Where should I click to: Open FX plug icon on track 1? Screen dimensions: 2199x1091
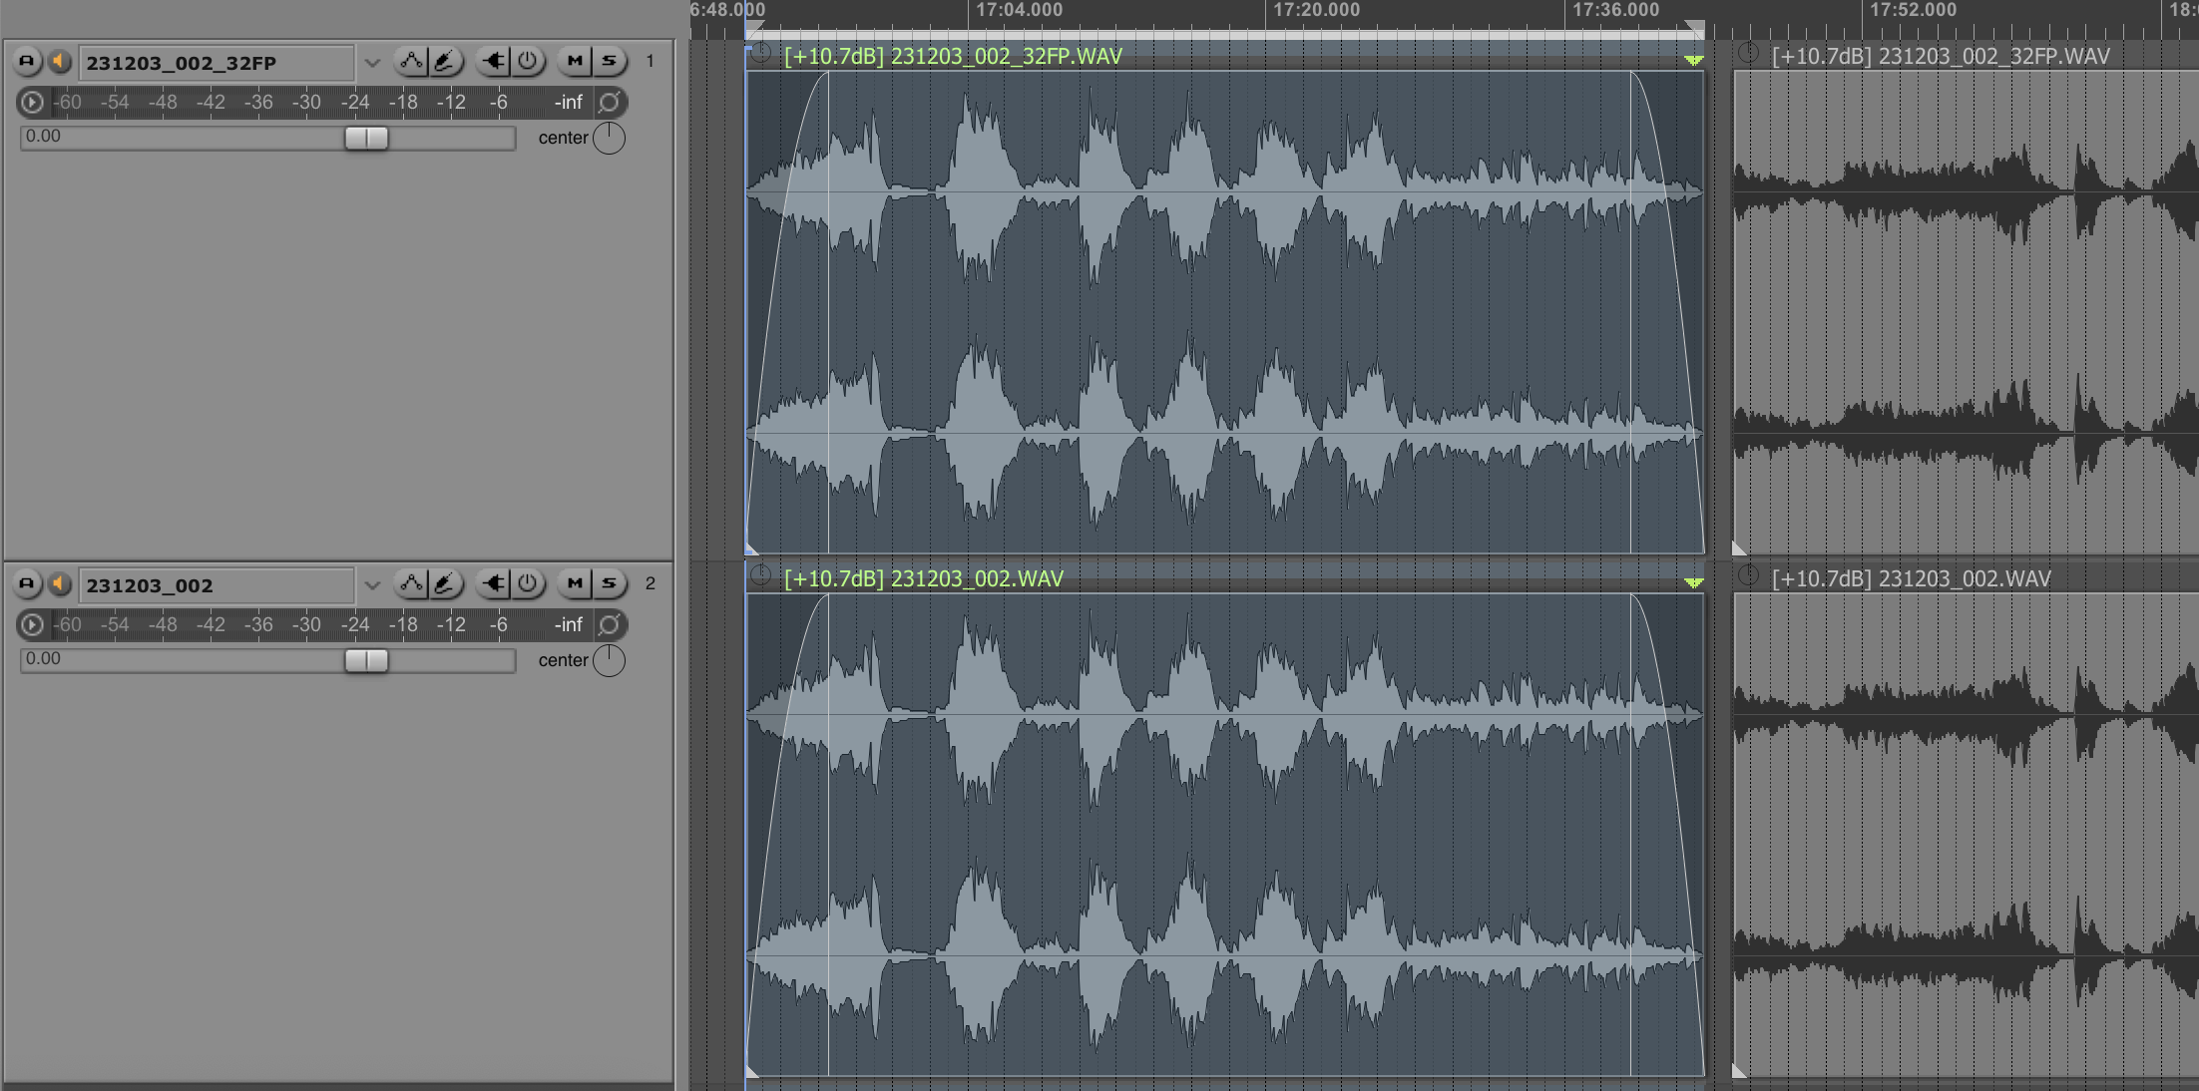494,61
